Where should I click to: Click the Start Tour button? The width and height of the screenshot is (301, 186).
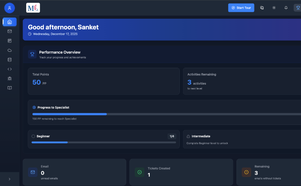coord(241,8)
